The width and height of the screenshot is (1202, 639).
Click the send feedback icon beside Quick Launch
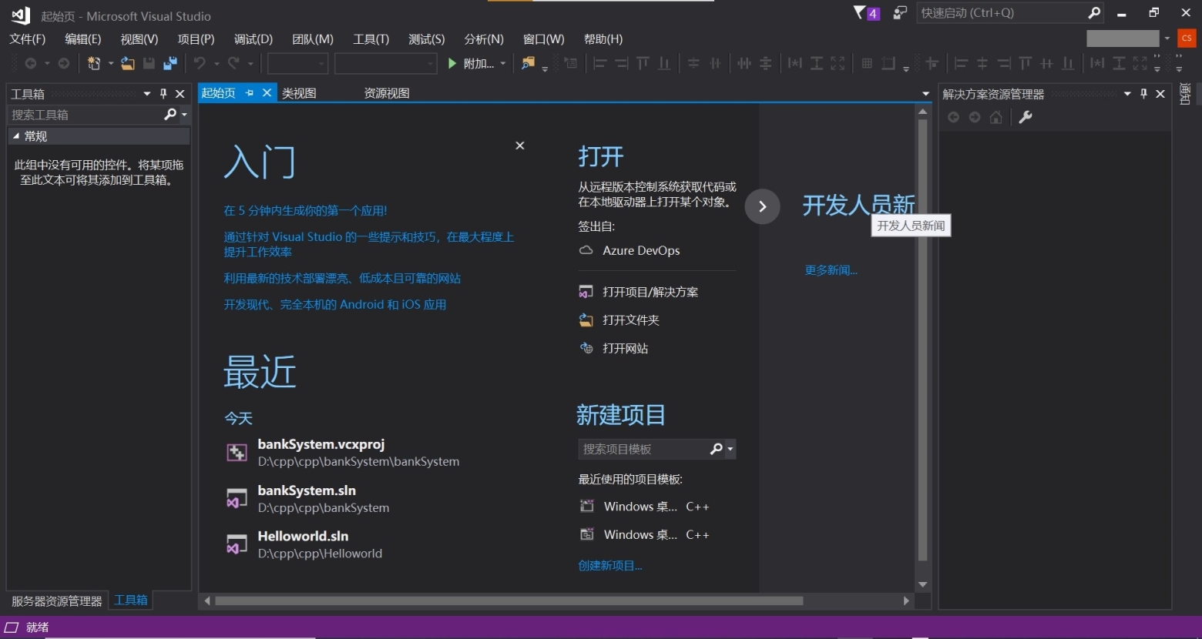pos(900,13)
